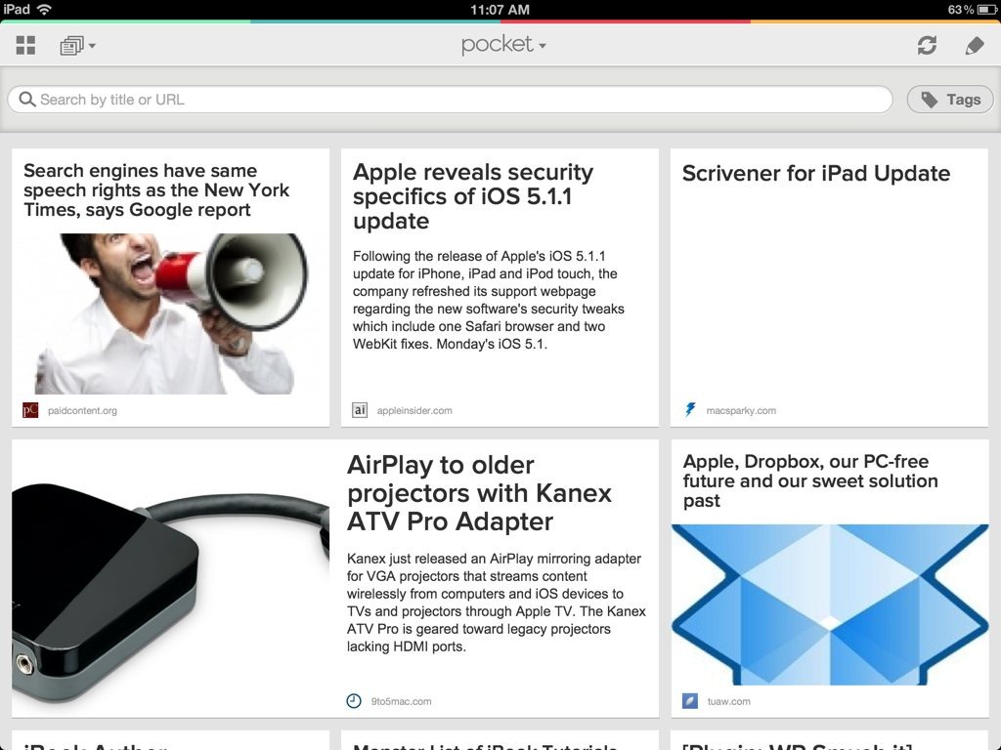Open the Kanex ATV Pro Adapter article
The height and width of the screenshot is (750, 1001).
[479, 493]
